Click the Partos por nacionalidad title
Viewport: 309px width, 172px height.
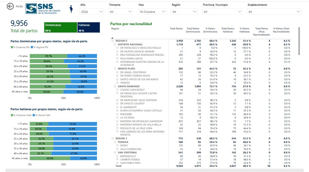[131, 24]
